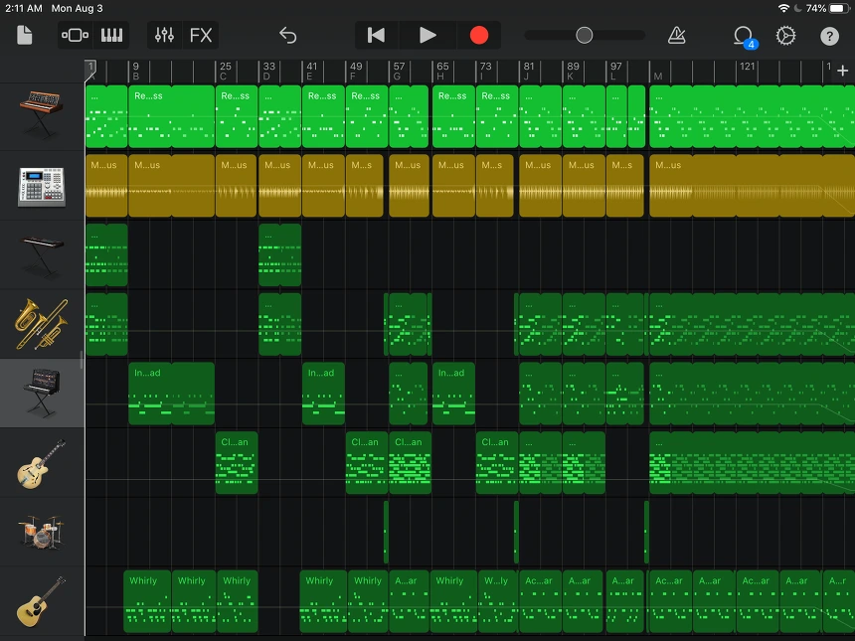855x641 pixels.
Task: Select W...ly region at bar 73
Action: 498,601
